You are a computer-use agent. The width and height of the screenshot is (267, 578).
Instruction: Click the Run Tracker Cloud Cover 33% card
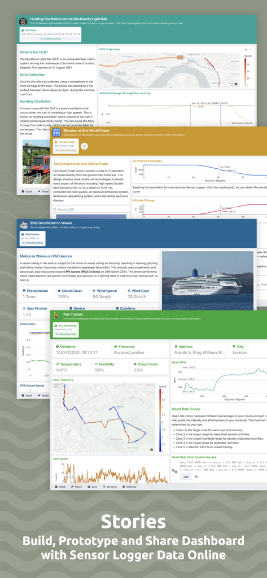click(x=148, y=366)
